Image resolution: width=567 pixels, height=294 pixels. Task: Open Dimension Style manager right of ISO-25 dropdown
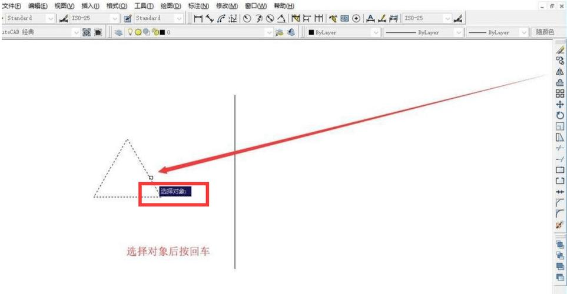[x=458, y=18]
